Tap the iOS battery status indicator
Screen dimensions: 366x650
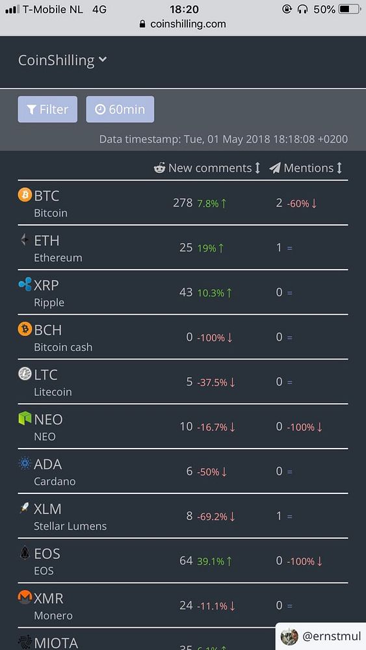pyautogui.click(x=349, y=9)
